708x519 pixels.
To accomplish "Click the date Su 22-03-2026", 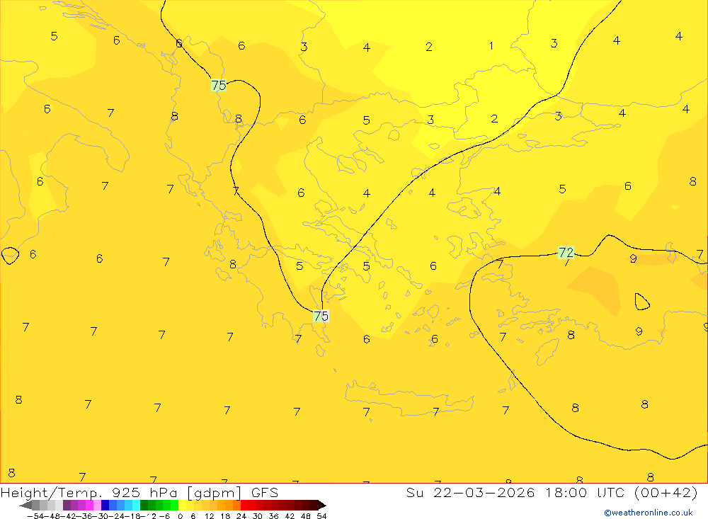I will [x=471, y=492].
